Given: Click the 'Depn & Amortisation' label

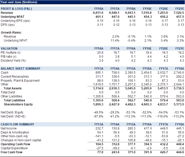Looking at the screenshot, I should point(15,132).
